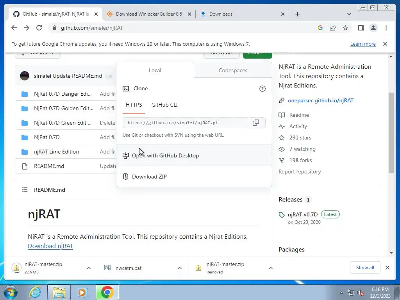The image size is (400, 300).
Task: Open the Releases heading link
Action: [x=290, y=199]
